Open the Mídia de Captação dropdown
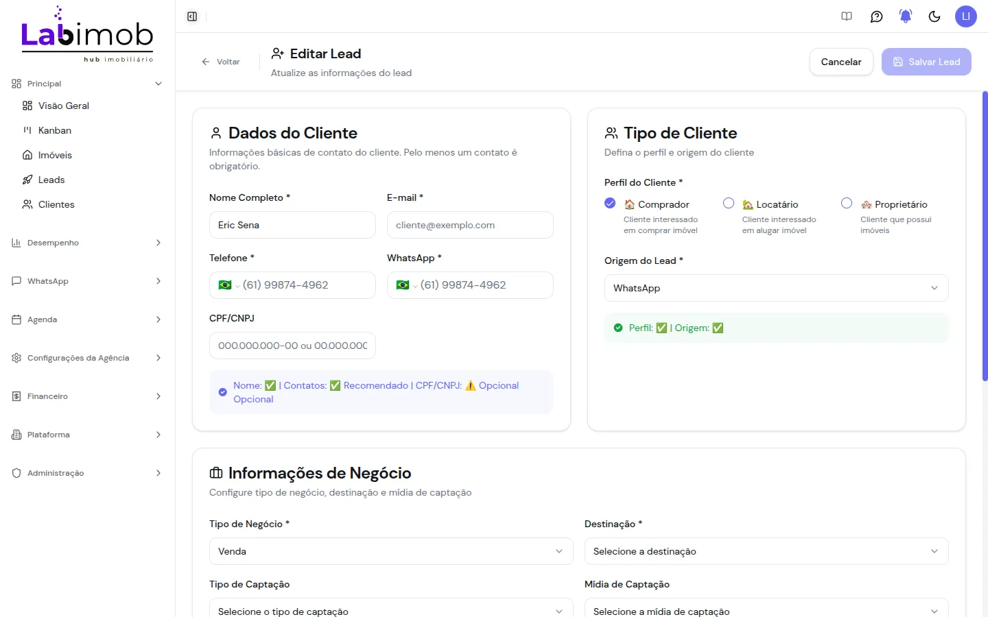The image size is (988, 617). pyautogui.click(x=766, y=609)
